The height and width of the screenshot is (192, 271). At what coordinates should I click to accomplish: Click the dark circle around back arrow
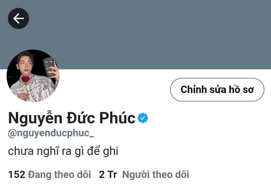(18, 18)
